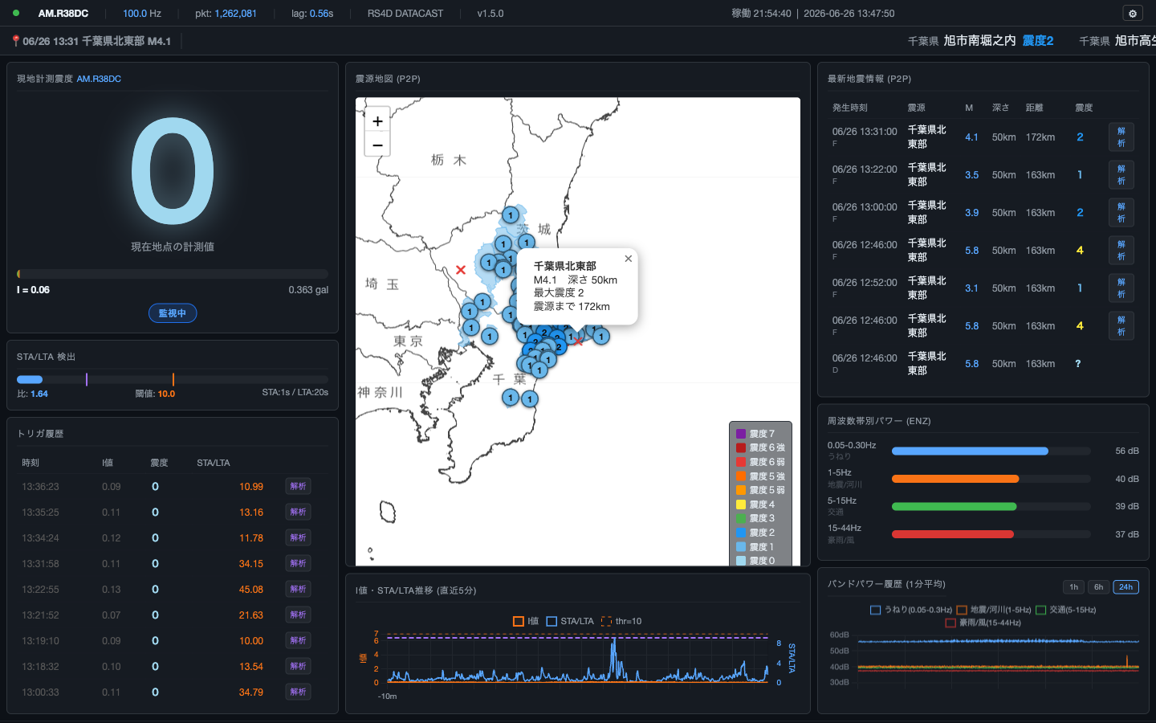The width and height of the screenshot is (1156, 723).
Task: Click the red X marker near 埼玉
Action: 461,270
